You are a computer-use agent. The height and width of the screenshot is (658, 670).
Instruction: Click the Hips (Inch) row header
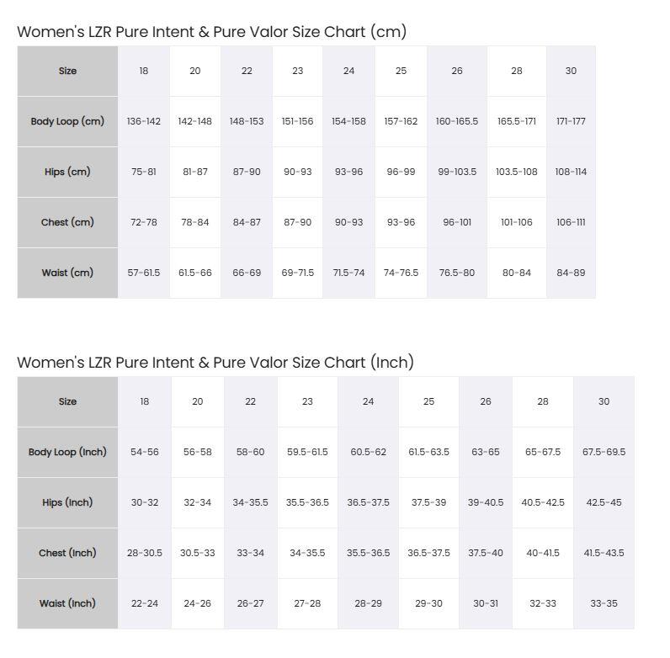(67, 502)
